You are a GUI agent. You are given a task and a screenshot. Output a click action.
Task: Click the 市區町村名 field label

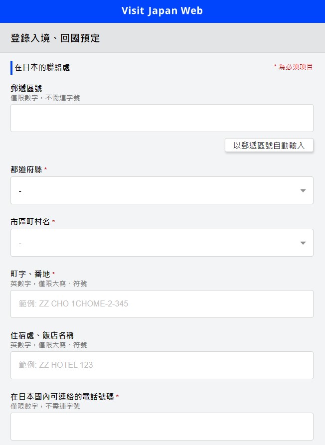(30, 222)
